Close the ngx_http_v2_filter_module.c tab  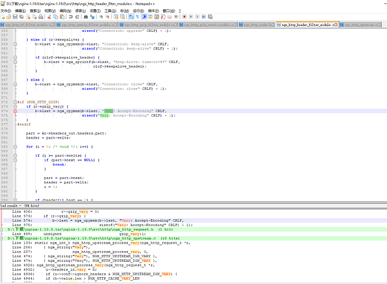[53, 24]
